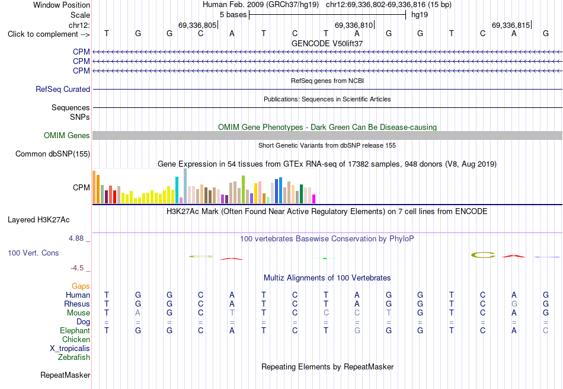This screenshot has height=389, width=563.
Task: Open 'Short Genetic Variants from dbSNP release 155' title
Action: coord(327,145)
